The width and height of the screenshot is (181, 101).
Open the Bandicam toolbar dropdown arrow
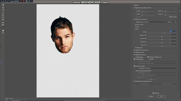click(x=1, y=1)
